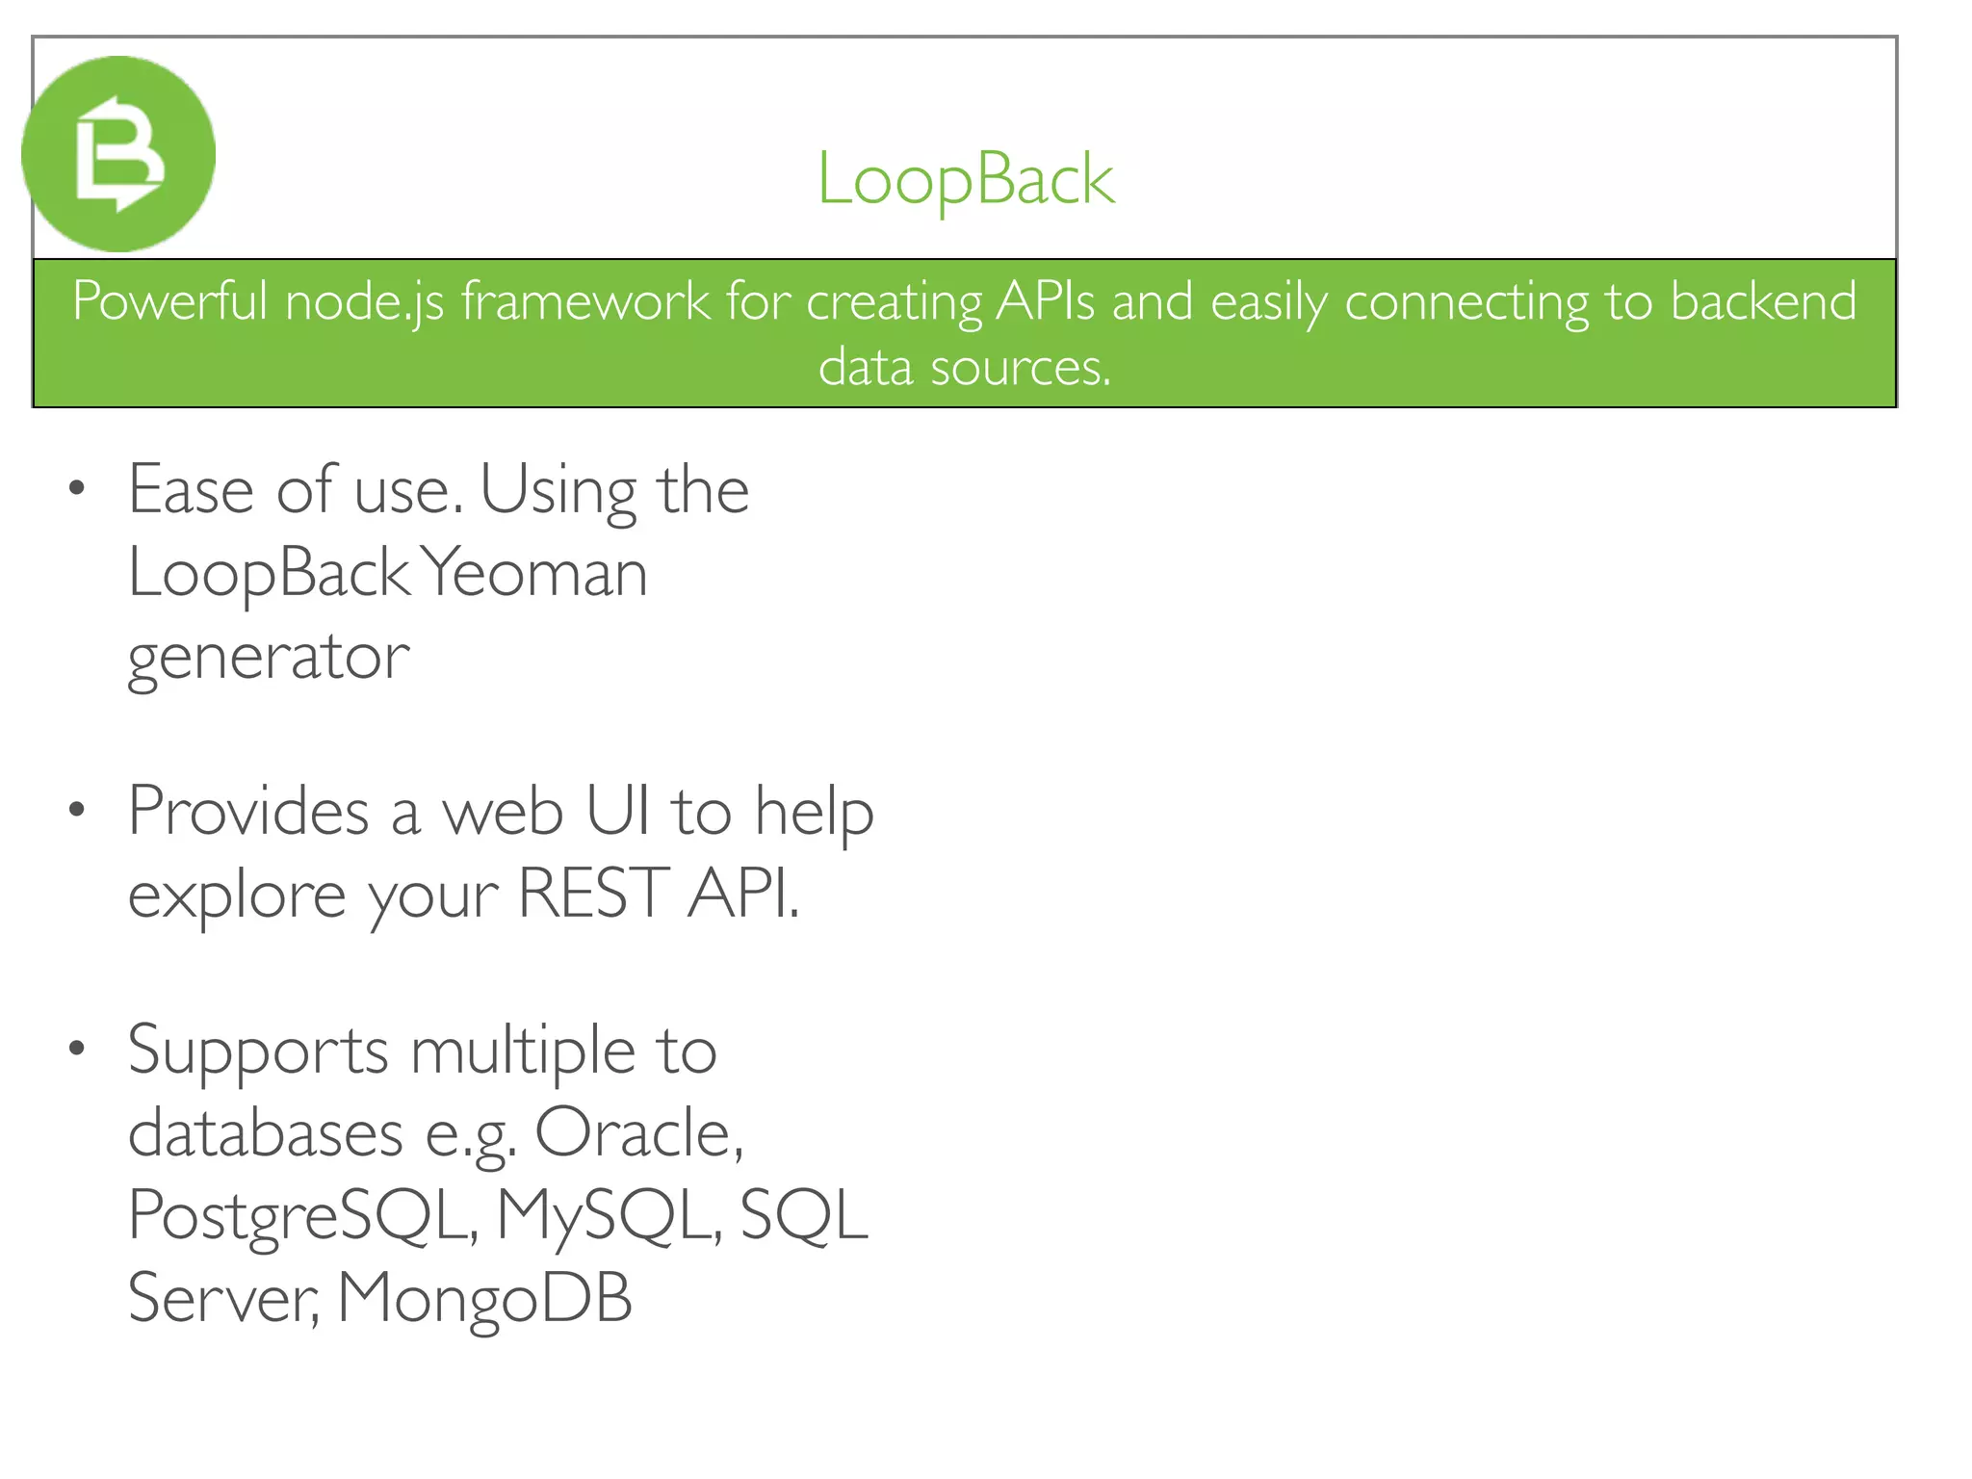Click the line 'Supports multiple to'

(x=422, y=1049)
